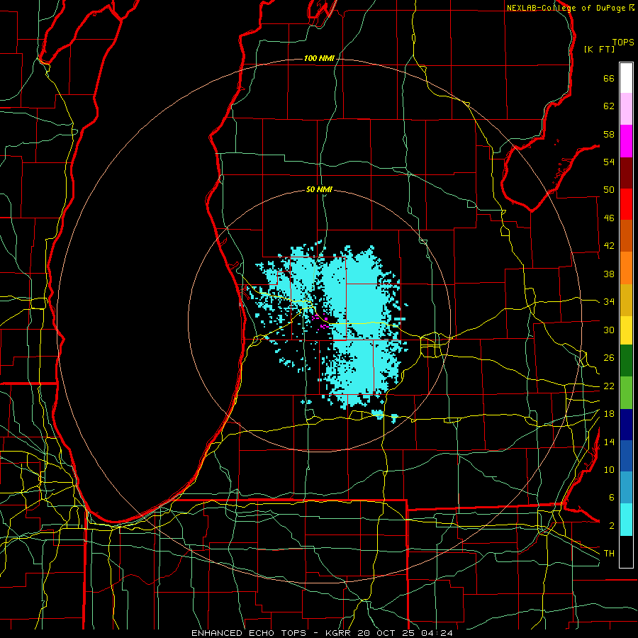Screen dimensions: 638x638
Task: Click the 50 NMI range ring label
Action: [319, 189]
